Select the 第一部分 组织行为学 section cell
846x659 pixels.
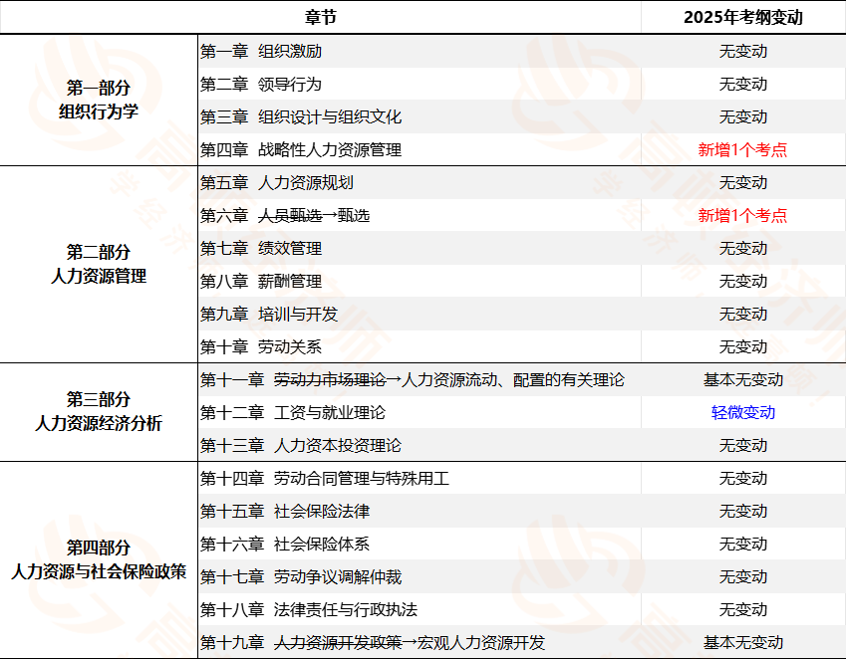point(99,100)
